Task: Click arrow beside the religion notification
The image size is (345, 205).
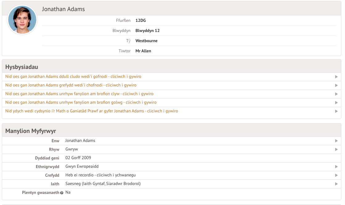Action: pyautogui.click(x=336, y=85)
